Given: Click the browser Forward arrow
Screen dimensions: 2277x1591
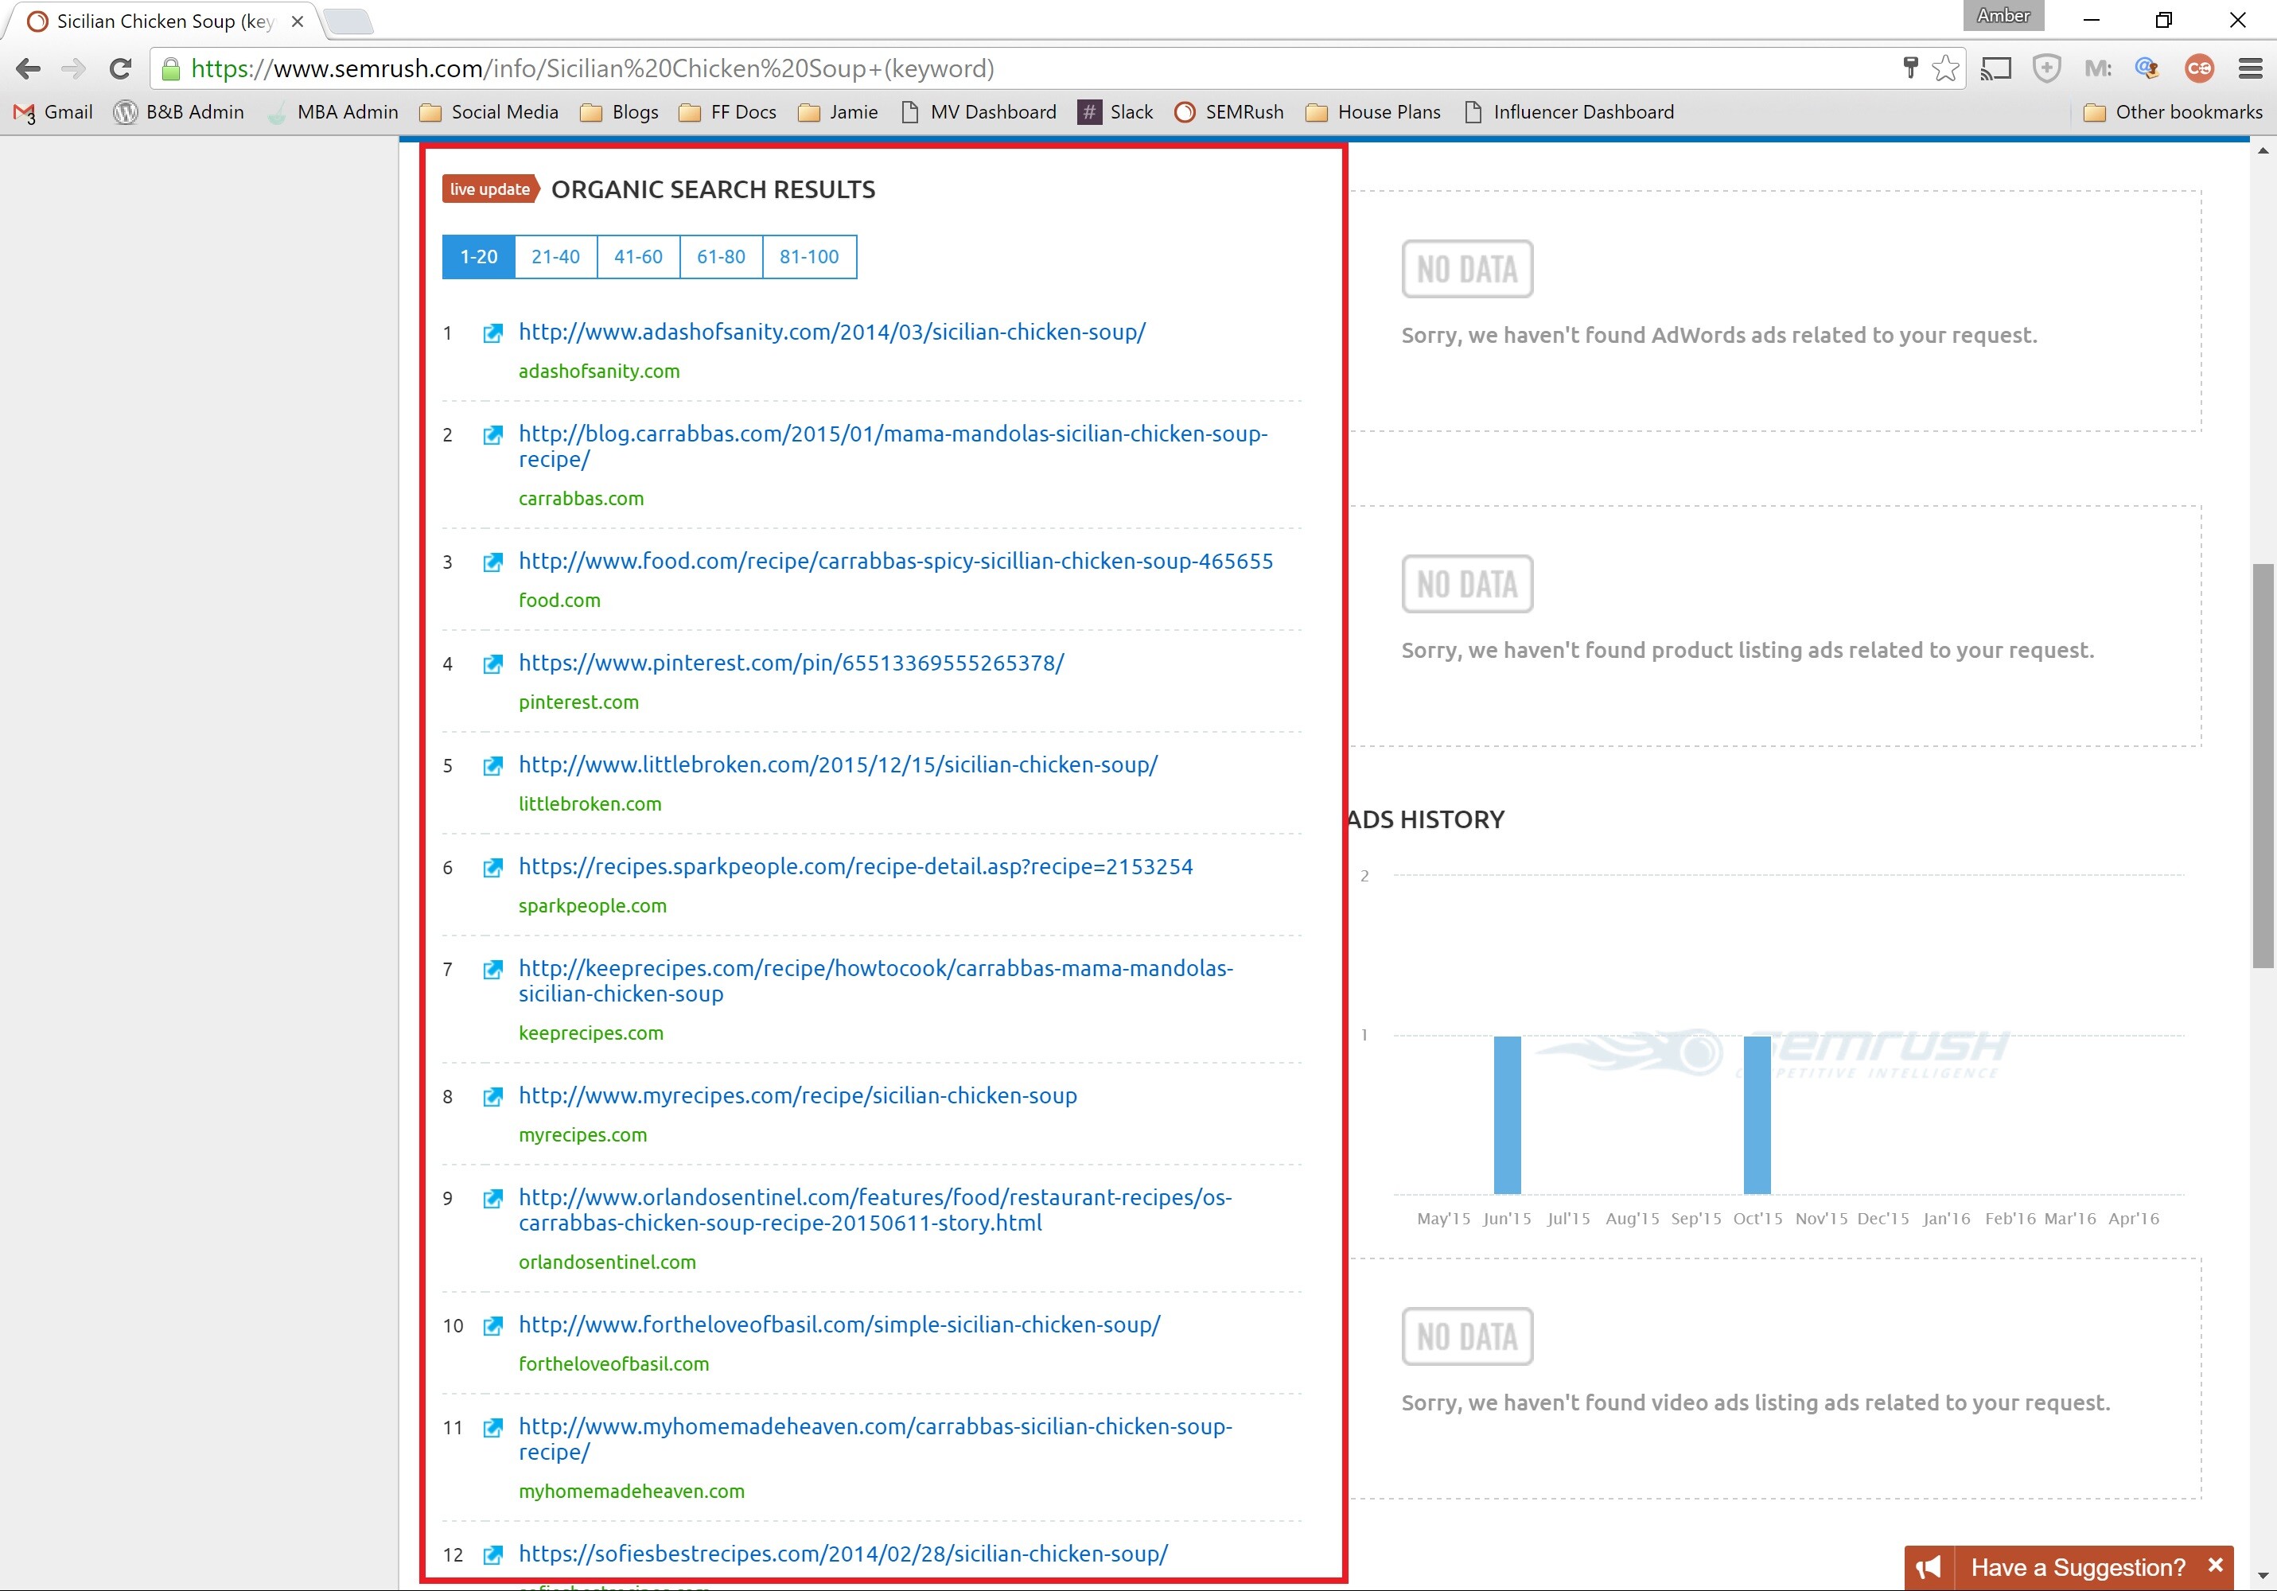Looking at the screenshot, I should (x=73, y=68).
